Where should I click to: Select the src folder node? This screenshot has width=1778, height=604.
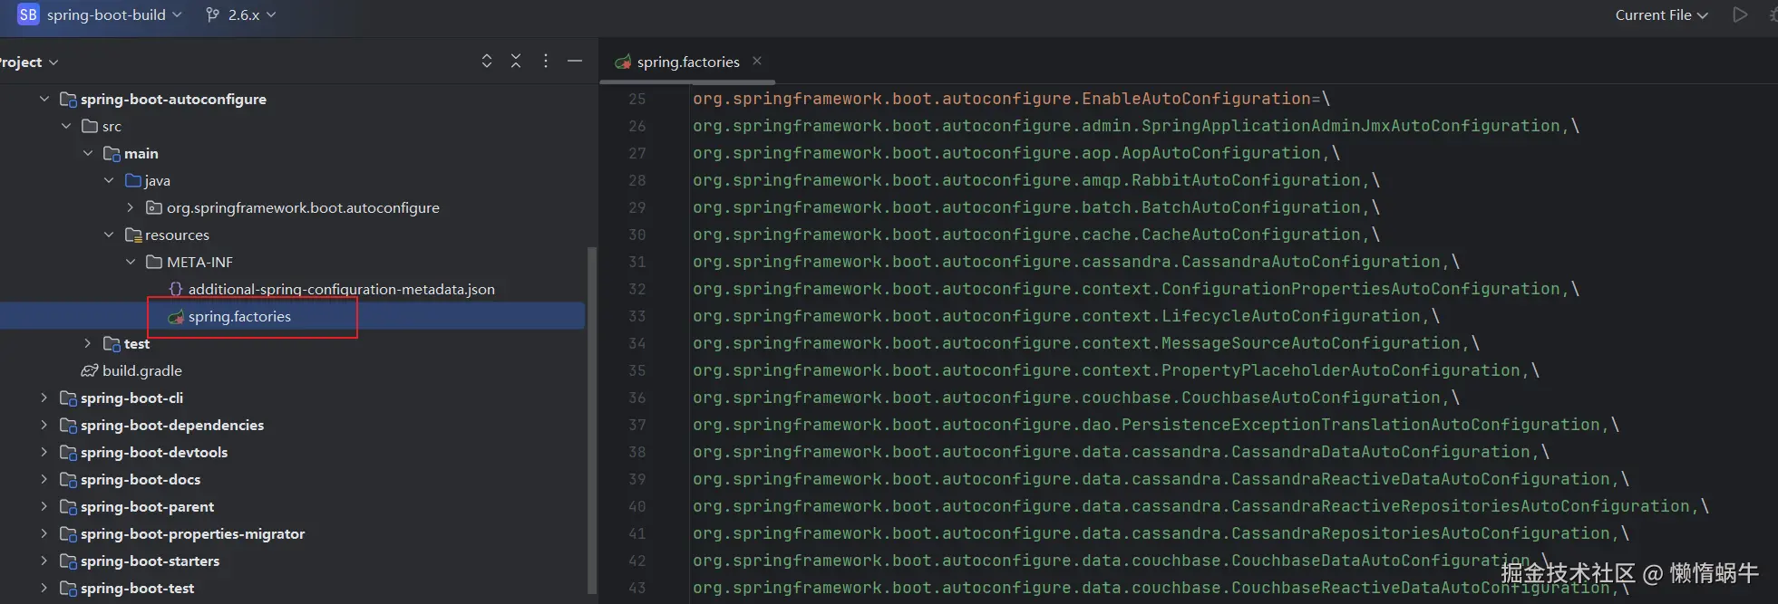click(112, 126)
